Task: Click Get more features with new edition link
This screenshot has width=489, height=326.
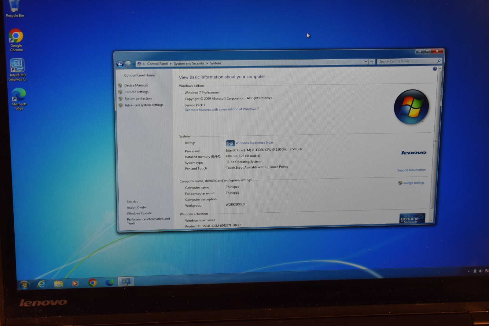Action: click(222, 109)
